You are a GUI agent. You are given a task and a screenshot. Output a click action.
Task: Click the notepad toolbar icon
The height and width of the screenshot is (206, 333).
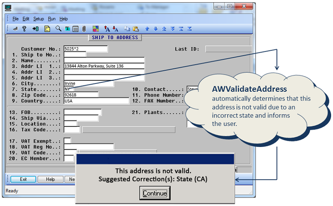click(x=75, y=29)
